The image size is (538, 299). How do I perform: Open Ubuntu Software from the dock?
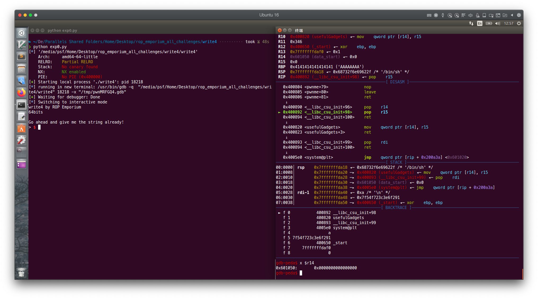click(21, 129)
